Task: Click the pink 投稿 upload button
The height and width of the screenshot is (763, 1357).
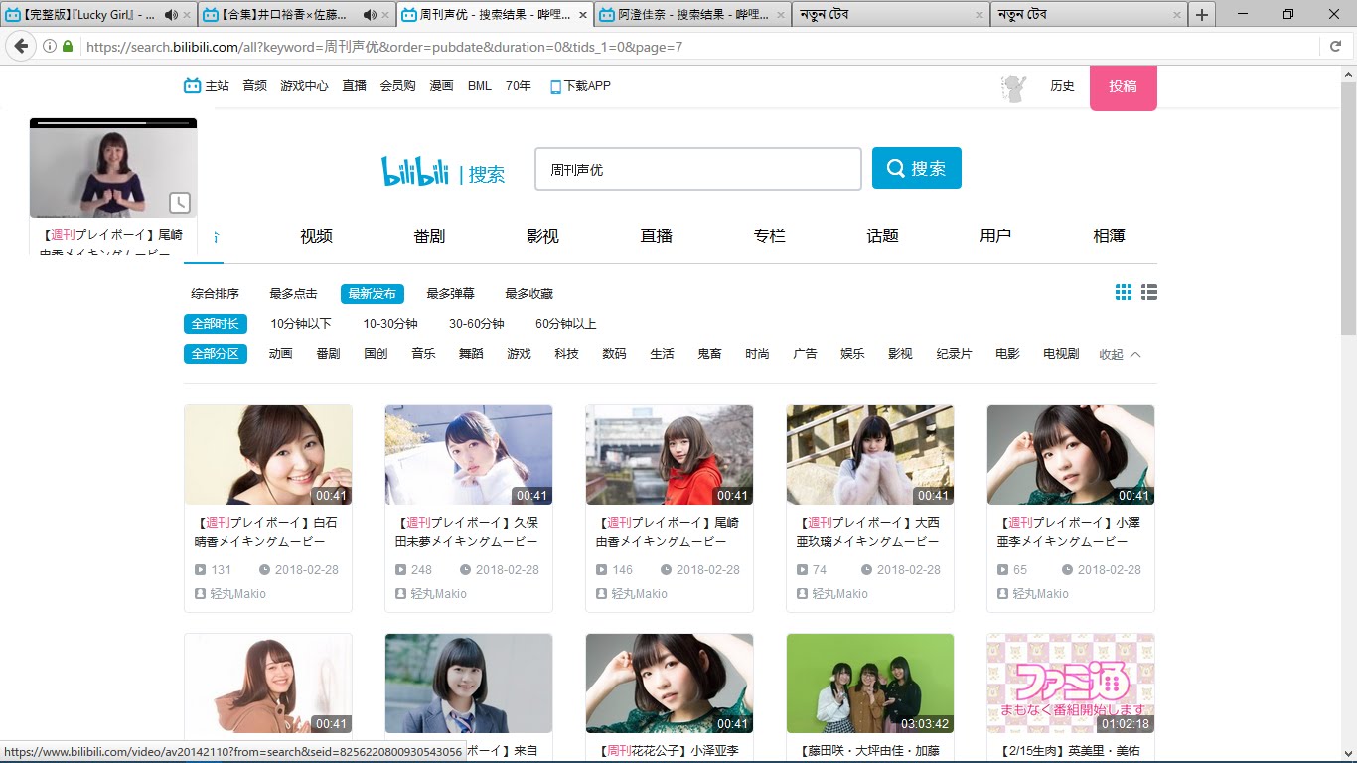Action: [x=1123, y=87]
